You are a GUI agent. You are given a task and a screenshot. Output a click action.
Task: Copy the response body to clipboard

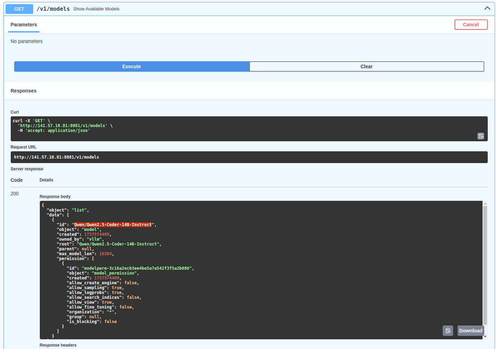tap(448, 331)
